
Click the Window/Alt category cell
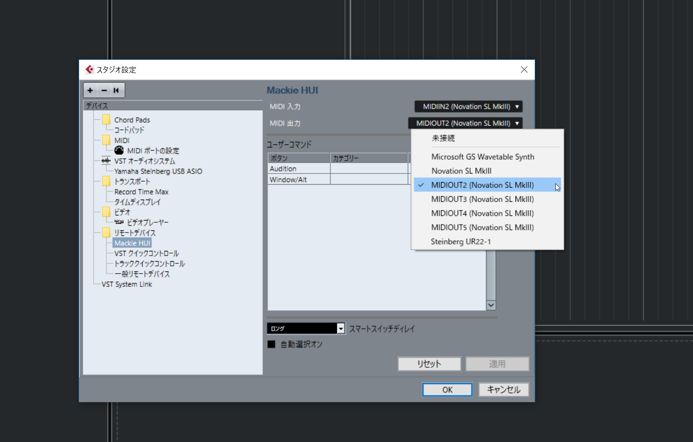369,180
